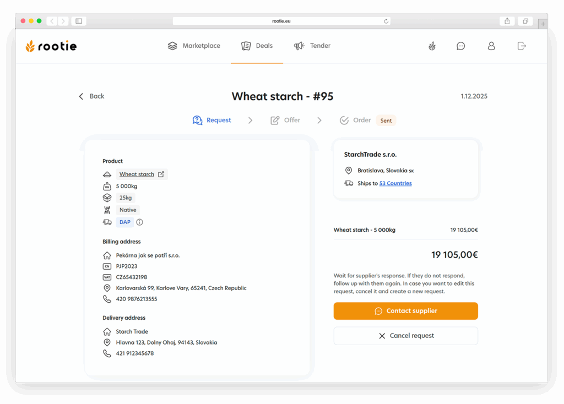Open the chat messages icon in header

coord(461,46)
